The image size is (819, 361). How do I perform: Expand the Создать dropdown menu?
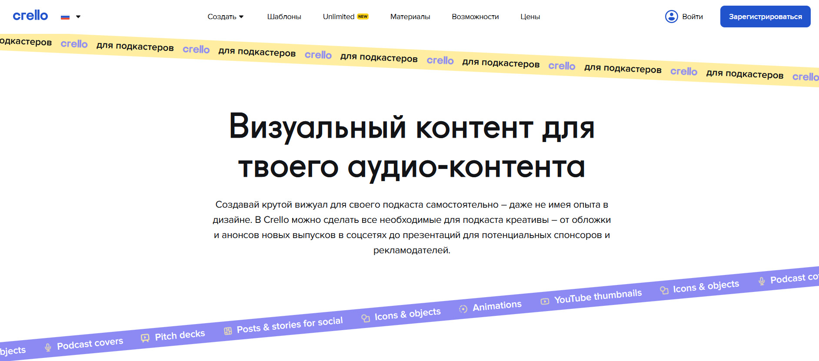click(226, 17)
